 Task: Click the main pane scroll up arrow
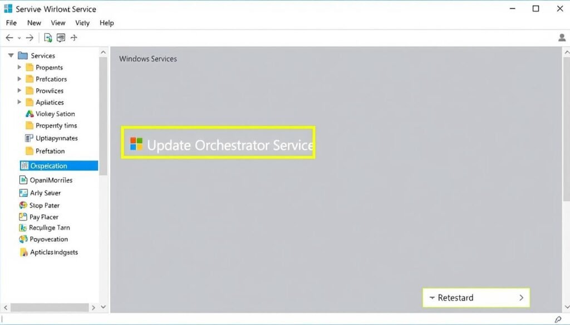[567, 53]
